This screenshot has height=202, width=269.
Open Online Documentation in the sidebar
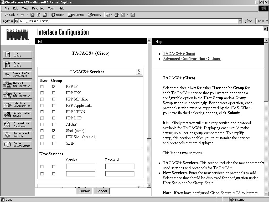point(17,144)
